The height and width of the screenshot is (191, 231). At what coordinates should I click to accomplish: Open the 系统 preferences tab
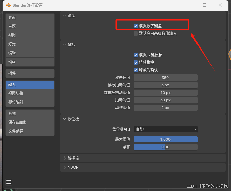pos(30,114)
